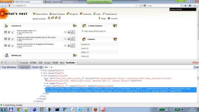Open notes icon for 'Change an action name' row
Screen dimensions: 199x112
click(65, 39)
